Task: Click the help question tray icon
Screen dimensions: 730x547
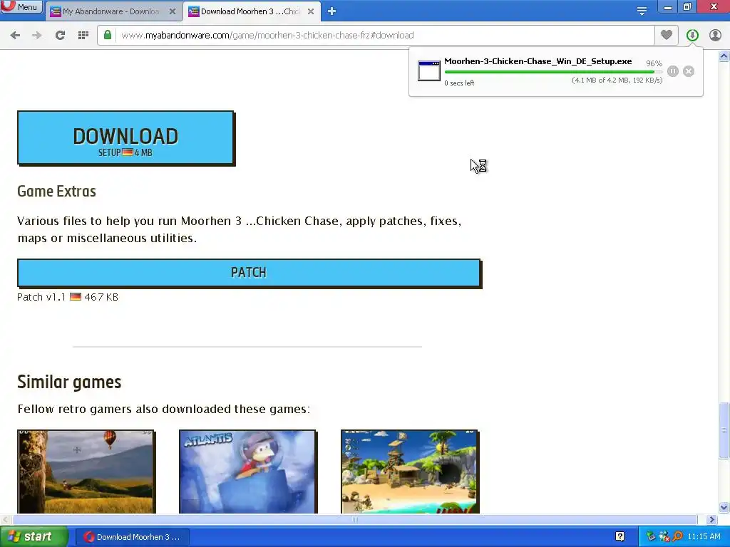Action: pyautogui.click(x=620, y=537)
